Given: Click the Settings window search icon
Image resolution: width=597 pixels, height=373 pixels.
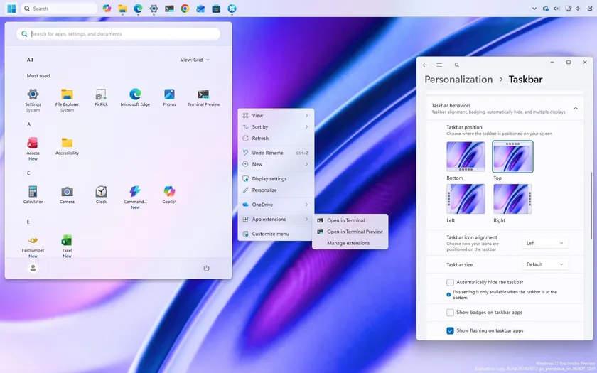Looking at the screenshot, I should pyautogui.click(x=456, y=65).
